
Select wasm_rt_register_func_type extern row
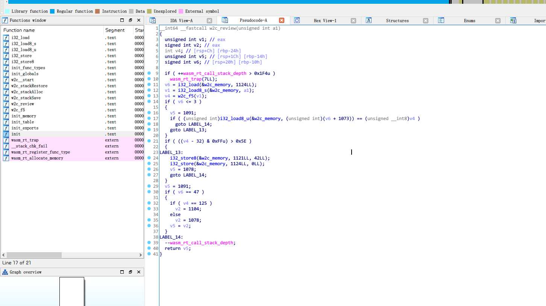point(73,152)
